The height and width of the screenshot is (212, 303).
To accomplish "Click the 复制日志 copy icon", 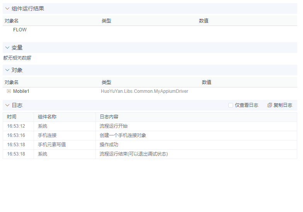I will 270,105.
